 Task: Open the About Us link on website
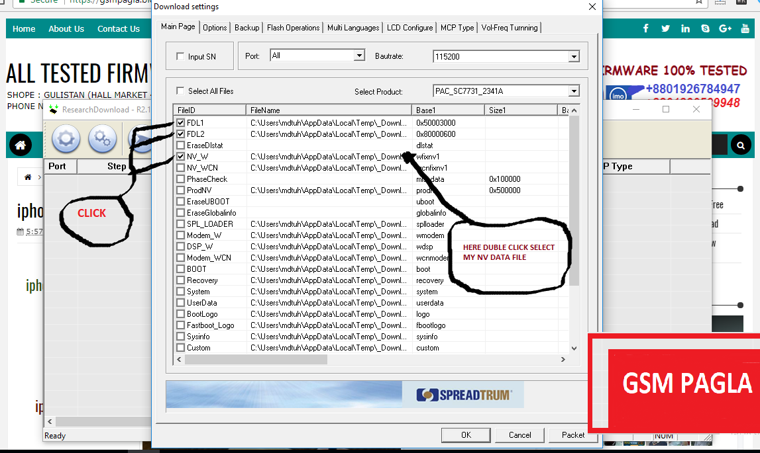point(66,28)
